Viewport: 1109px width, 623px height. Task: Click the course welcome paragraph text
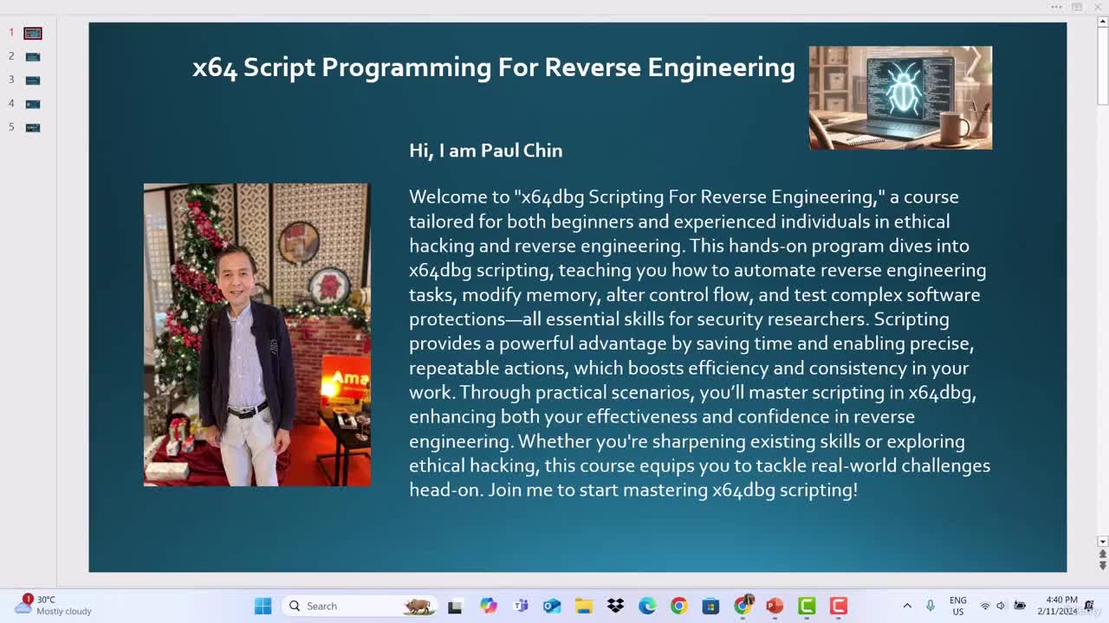coord(699,344)
